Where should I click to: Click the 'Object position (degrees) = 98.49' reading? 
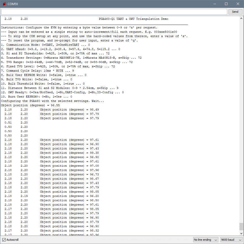(69, 110)
